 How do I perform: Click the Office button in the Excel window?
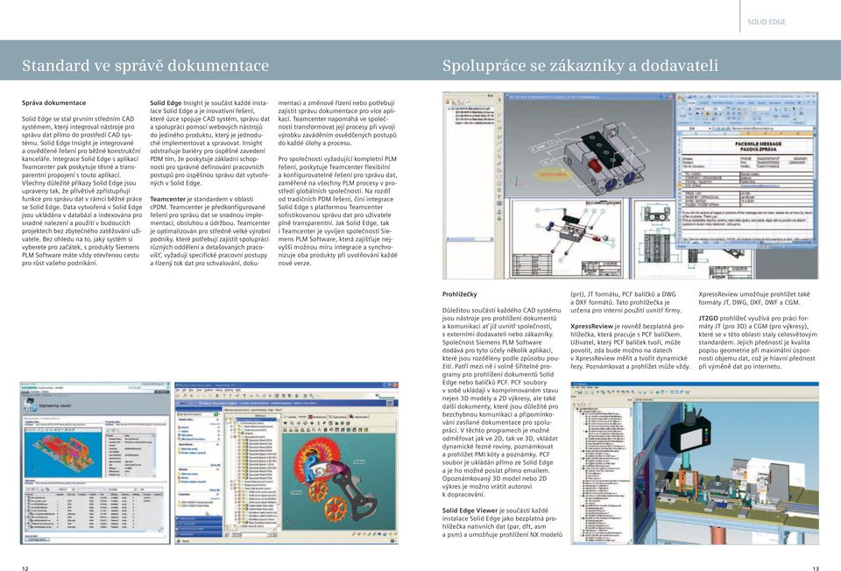click(x=682, y=99)
